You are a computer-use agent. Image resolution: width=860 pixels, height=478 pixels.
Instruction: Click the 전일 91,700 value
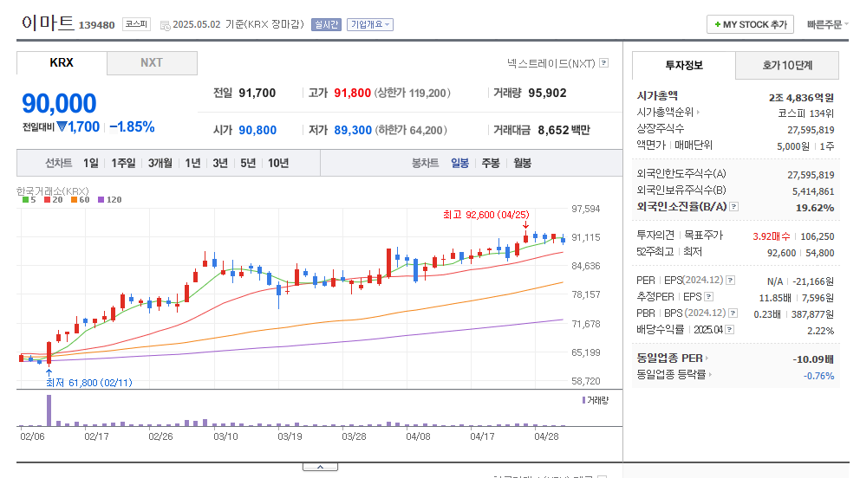257,93
